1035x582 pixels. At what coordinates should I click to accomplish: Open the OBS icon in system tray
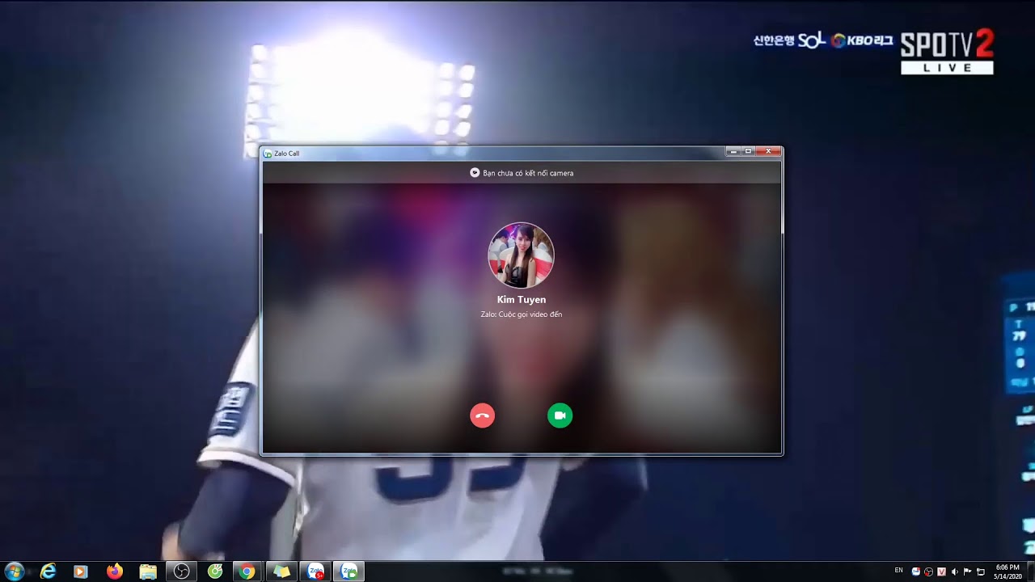(x=928, y=571)
